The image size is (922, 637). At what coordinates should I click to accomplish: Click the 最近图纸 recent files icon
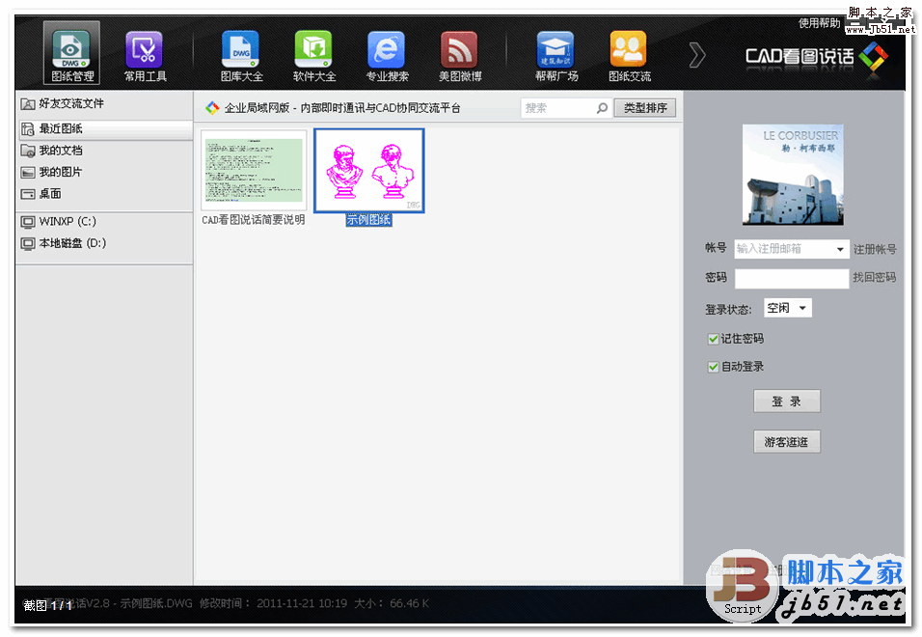(x=28, y=128)
